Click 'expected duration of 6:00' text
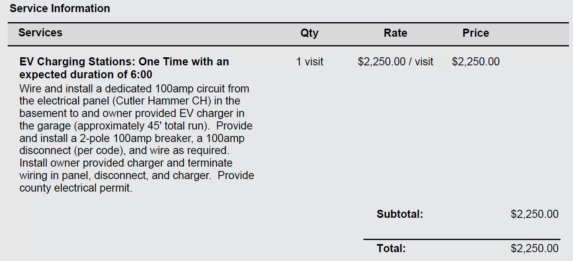This screenshot has width=573, height=261. 86,75
